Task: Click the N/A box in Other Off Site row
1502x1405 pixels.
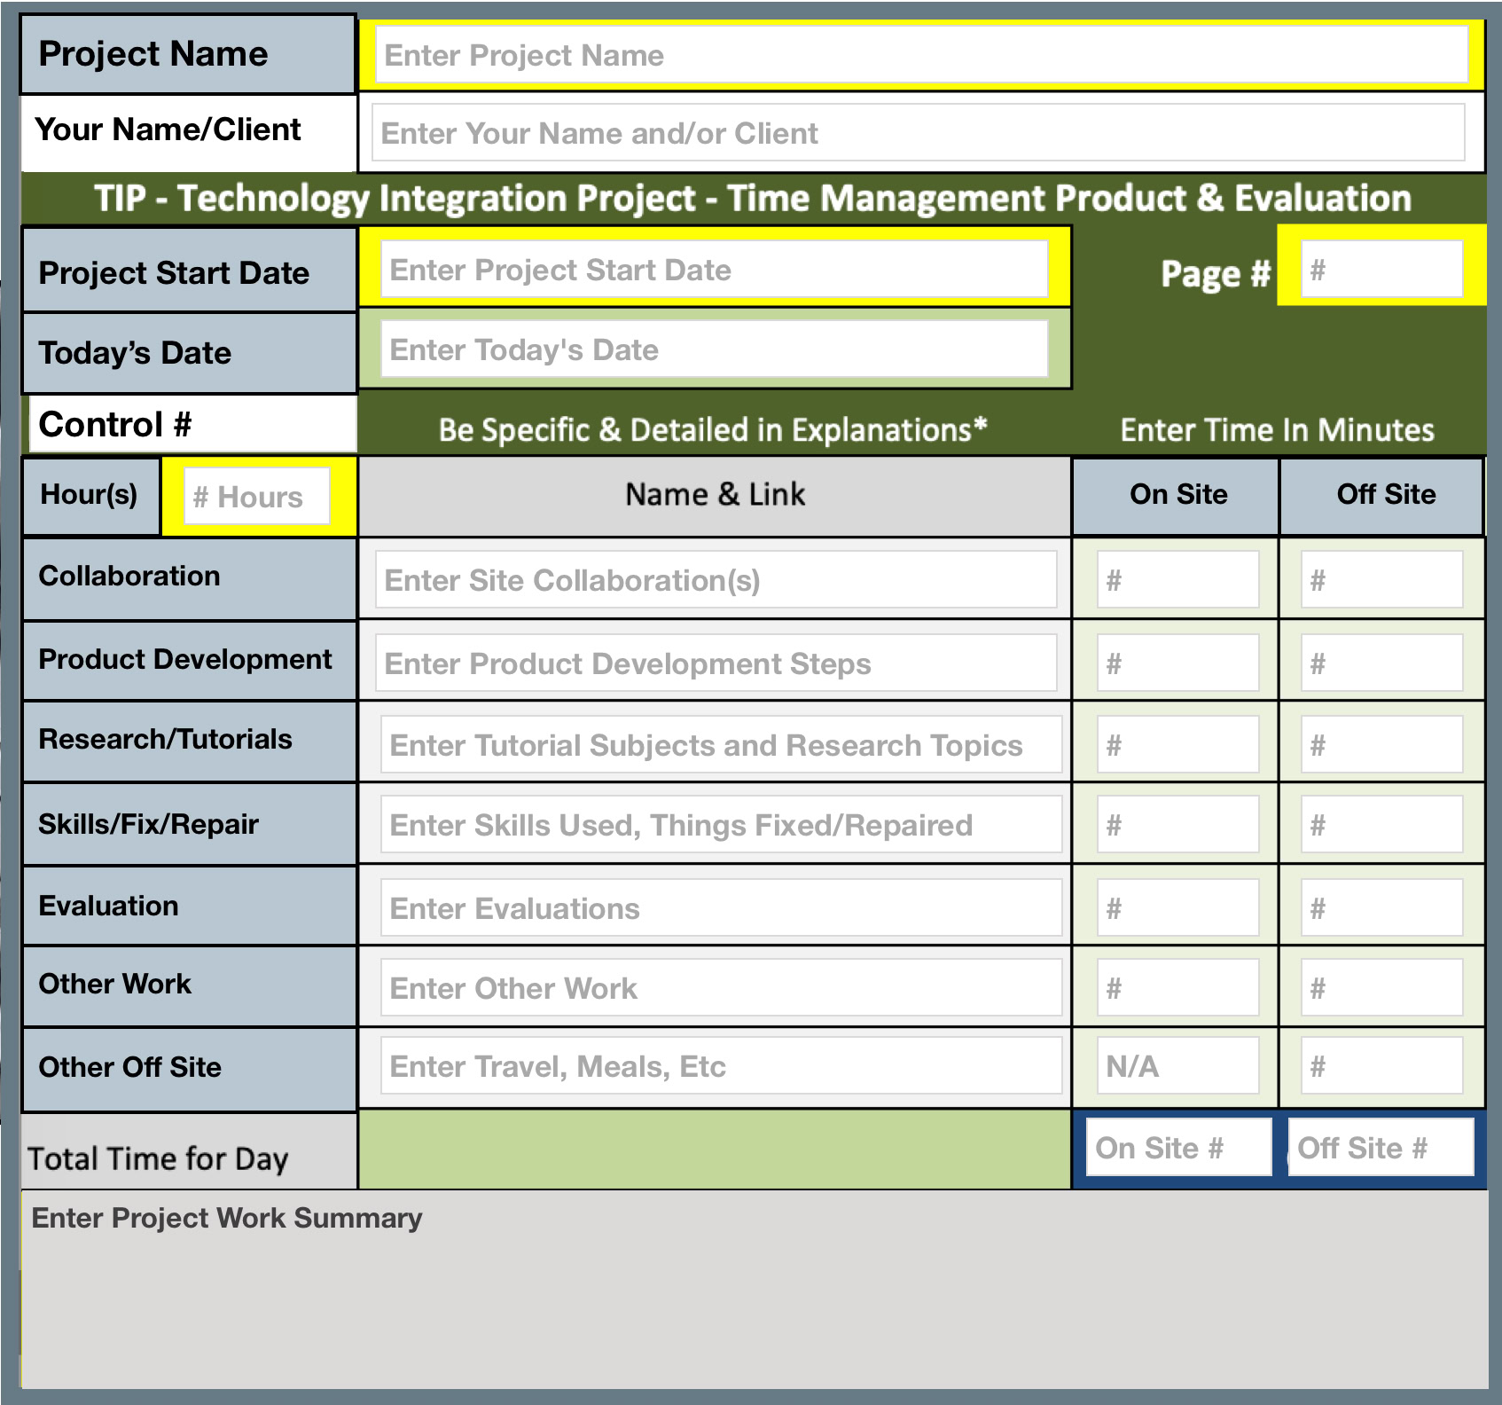Action: pos(1177,1065)
